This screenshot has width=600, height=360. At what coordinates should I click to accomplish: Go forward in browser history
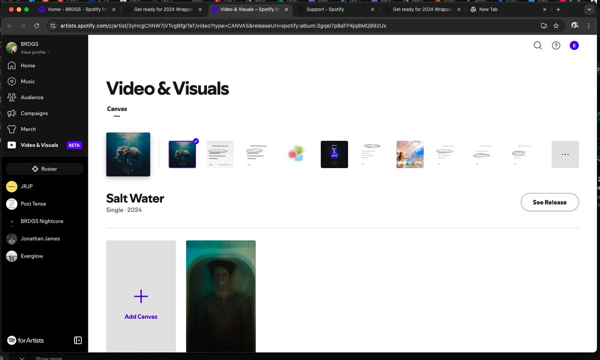pyautogui.click(x=23, y=25)
